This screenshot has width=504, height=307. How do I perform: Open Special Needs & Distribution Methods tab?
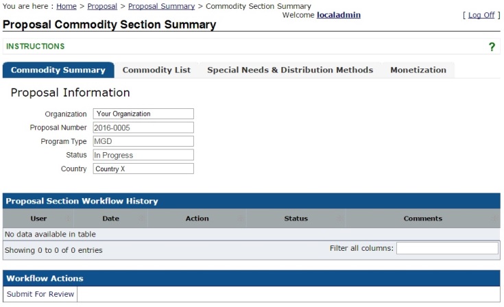(x=290, y=70)
